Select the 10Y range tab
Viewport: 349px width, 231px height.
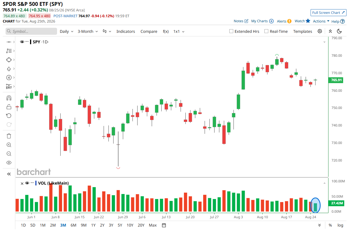pos(130,225)
